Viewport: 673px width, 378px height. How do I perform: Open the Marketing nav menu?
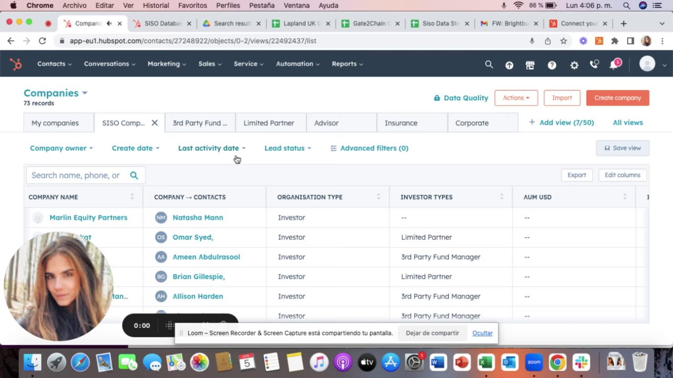(x=167, y=64)
